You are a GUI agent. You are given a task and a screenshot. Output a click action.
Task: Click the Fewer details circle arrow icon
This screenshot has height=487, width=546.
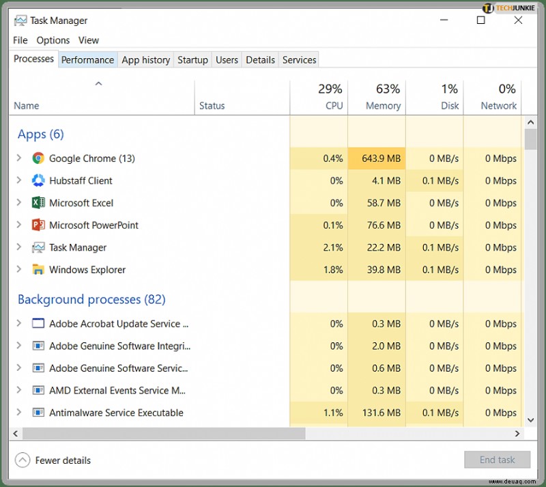point(23,460)
